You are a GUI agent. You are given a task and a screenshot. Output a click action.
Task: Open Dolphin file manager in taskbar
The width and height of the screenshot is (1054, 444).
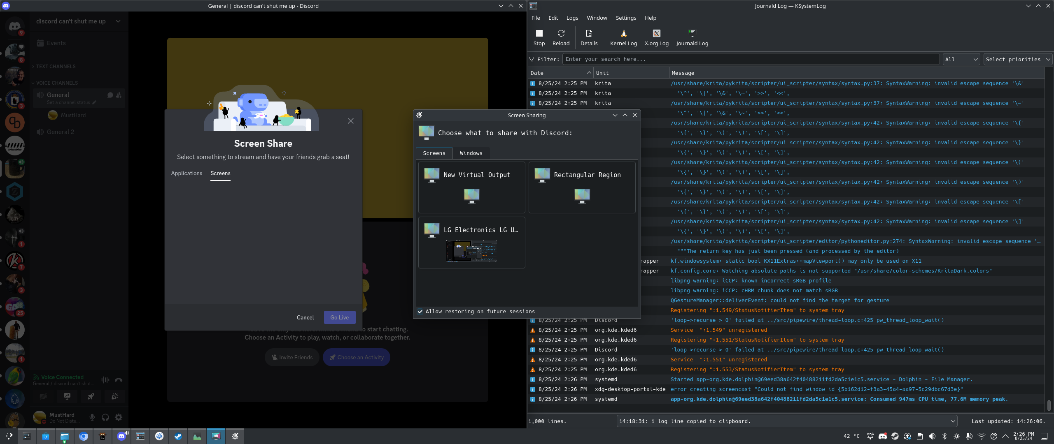(65, 436)
